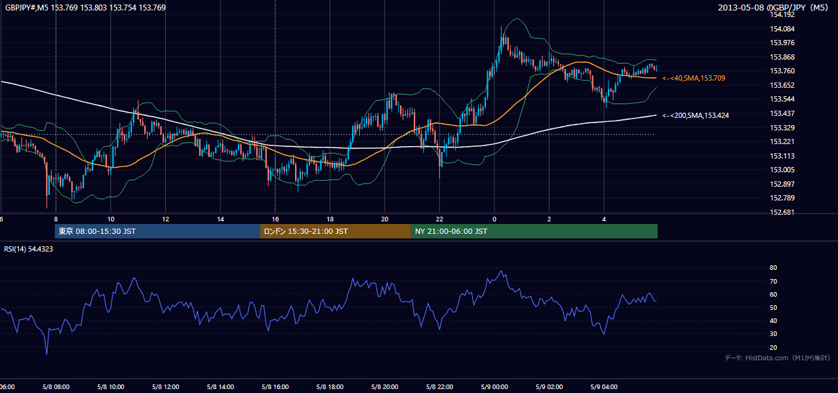Click price axis value 153.544
The image size is (838, 393).
pyautogui.click(x=784, y=100)
